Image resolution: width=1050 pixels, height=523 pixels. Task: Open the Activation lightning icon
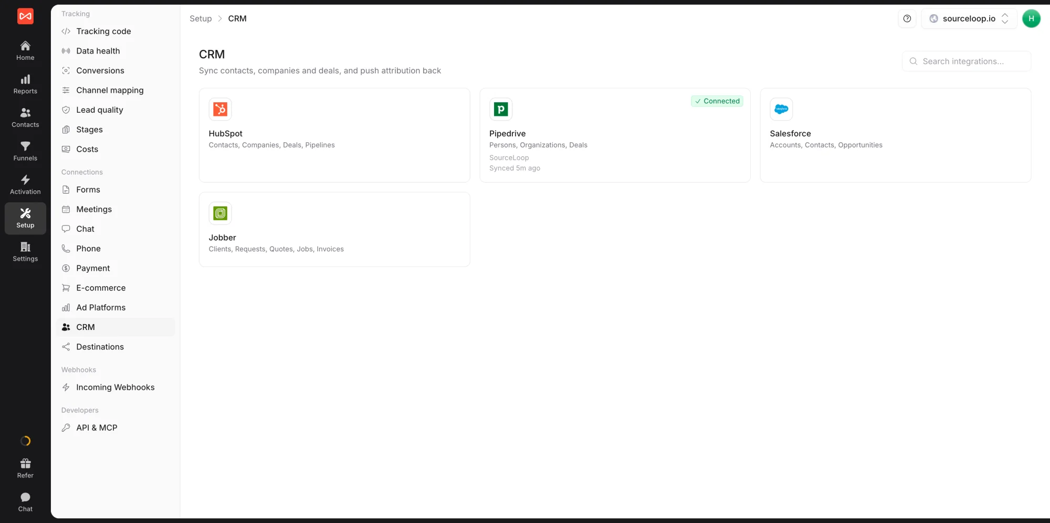coord(25,180)
